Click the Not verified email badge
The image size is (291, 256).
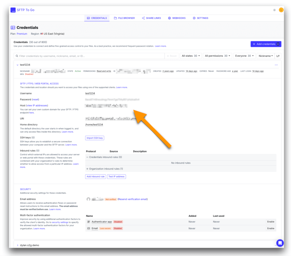[x=111, y=199]
